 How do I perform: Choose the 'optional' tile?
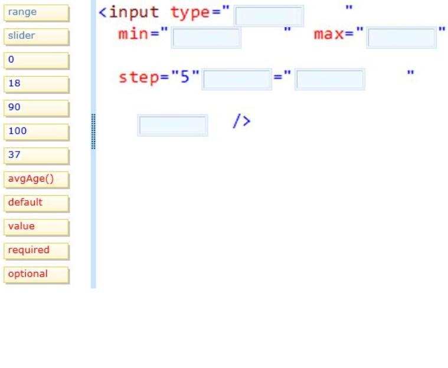coord(36,275)
